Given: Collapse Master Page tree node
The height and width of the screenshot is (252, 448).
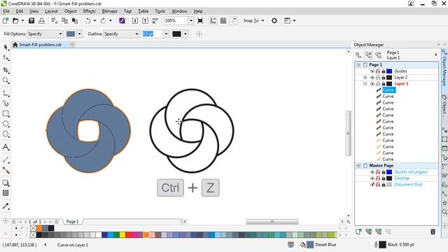Looking at the screenshot, I should point(358,165).
